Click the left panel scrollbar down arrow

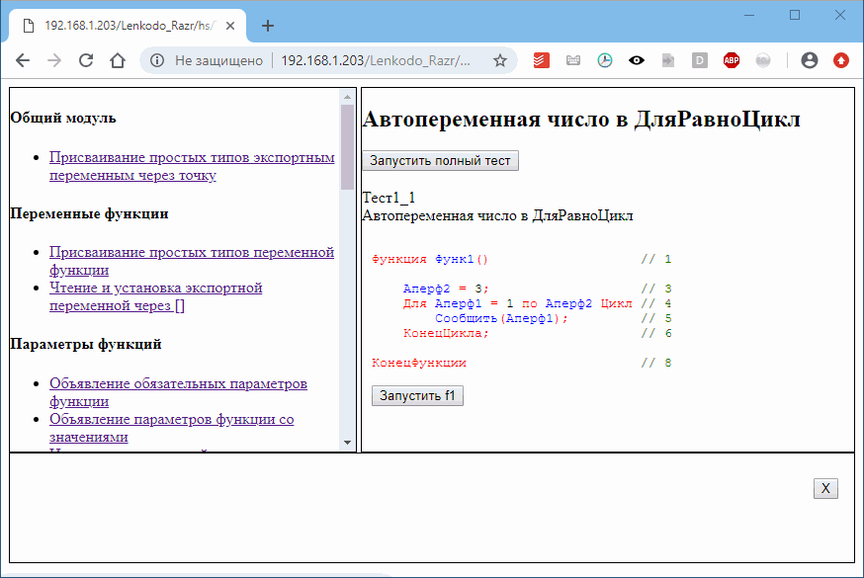coord(347,443)
